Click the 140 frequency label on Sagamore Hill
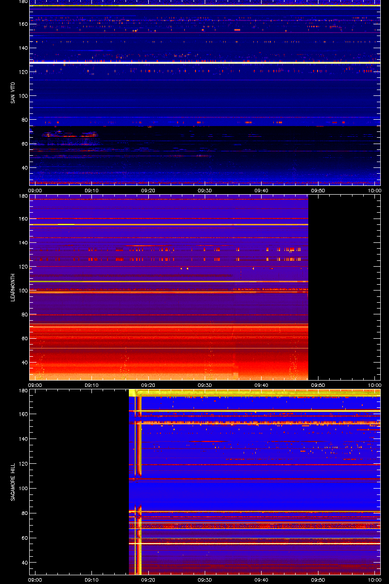 tap(22, 439)
